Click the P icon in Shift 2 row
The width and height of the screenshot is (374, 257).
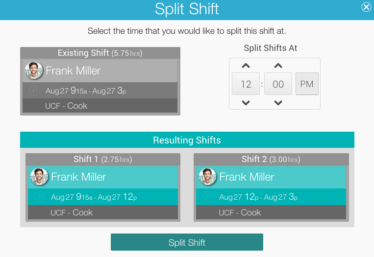coord(208,197)
